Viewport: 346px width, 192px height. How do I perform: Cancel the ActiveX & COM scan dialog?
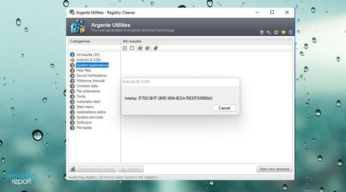224,108
